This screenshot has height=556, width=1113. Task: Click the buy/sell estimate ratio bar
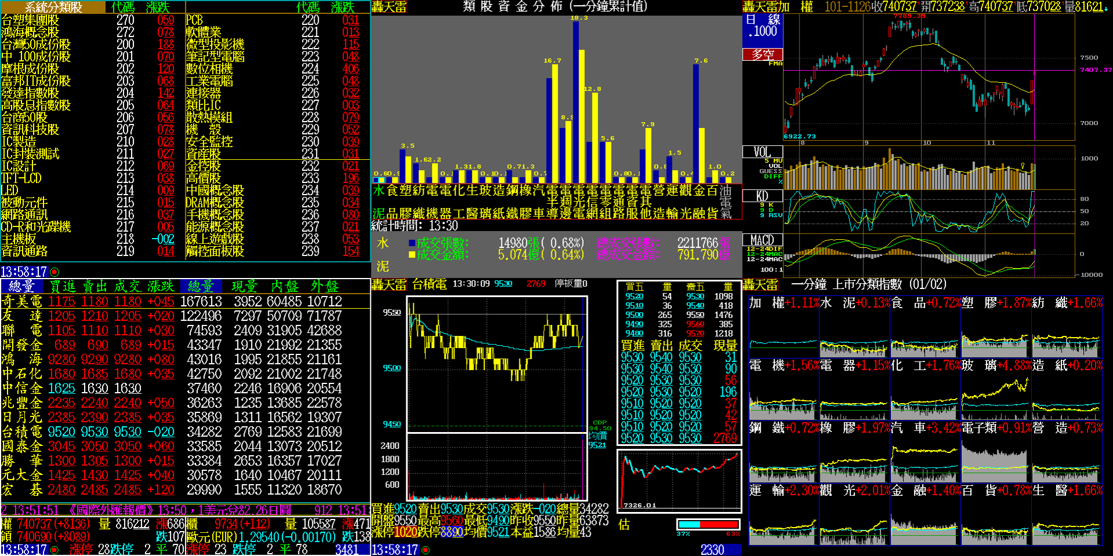[x=707, y=524]
